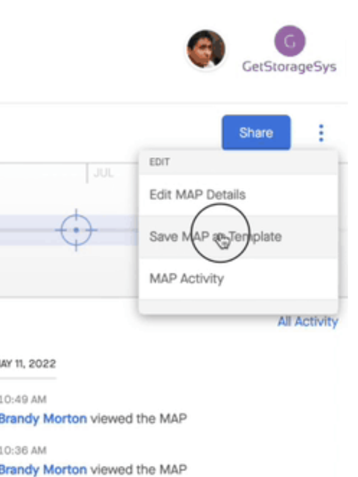Open Brandy Morton link at 10:49 AM
The width and height of the screenshot is (358, 477).
coord(43,418)
